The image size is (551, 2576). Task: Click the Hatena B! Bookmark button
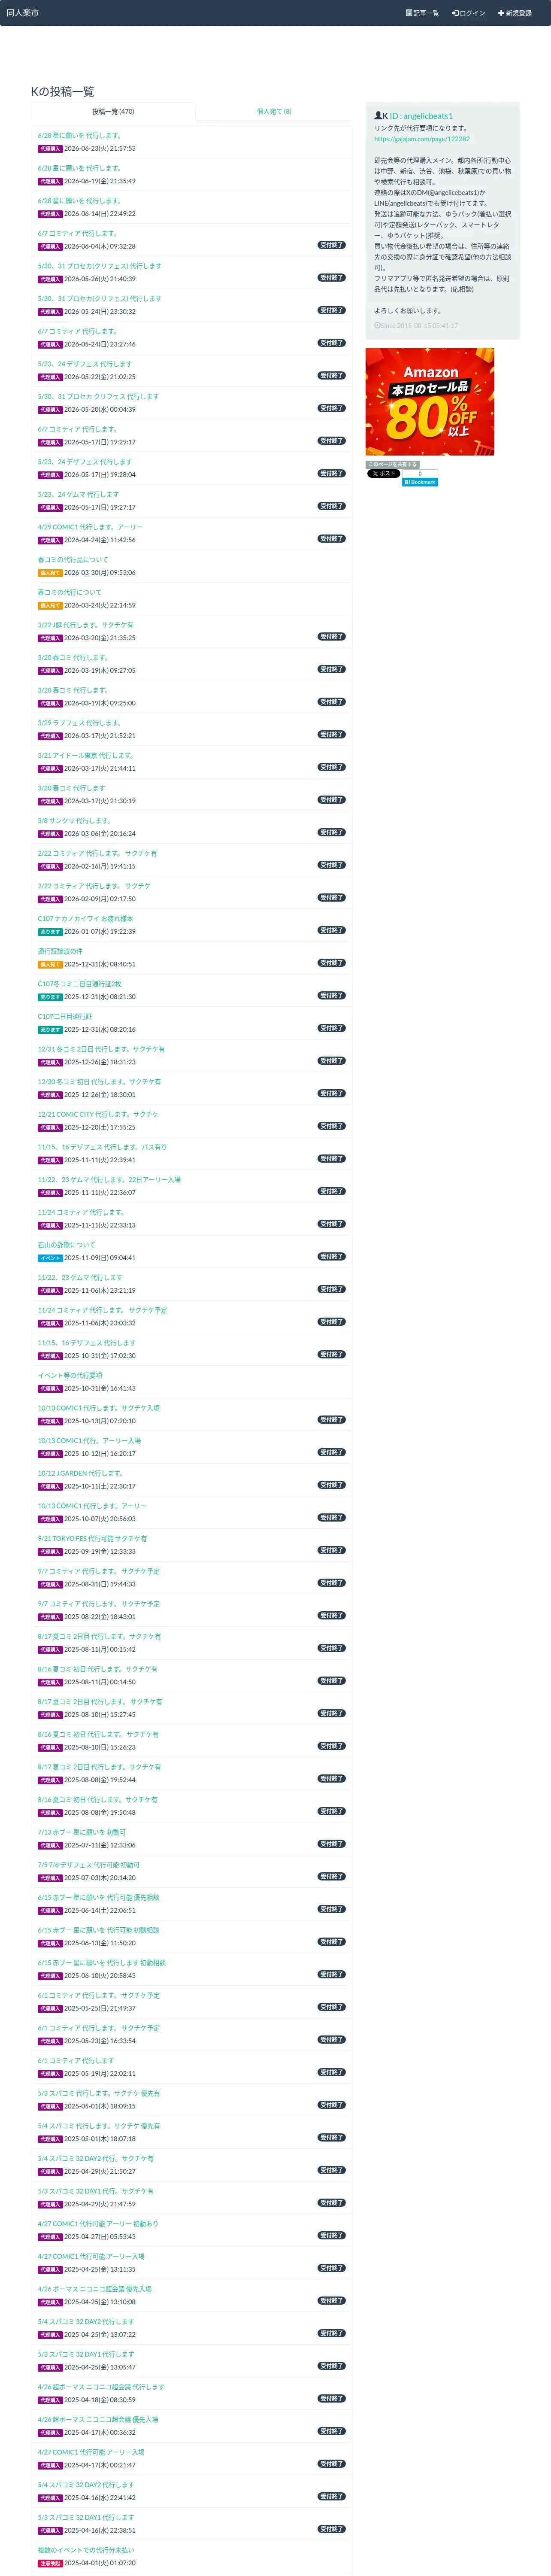point(420,482)
